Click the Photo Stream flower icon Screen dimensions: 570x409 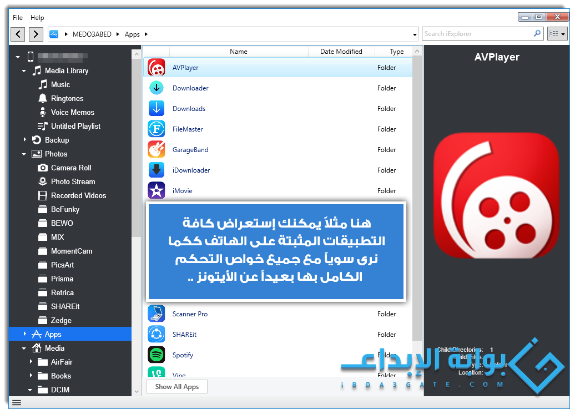43,181
